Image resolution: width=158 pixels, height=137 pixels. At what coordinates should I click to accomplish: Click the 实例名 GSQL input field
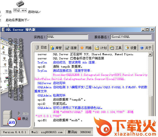coord(68,37)
